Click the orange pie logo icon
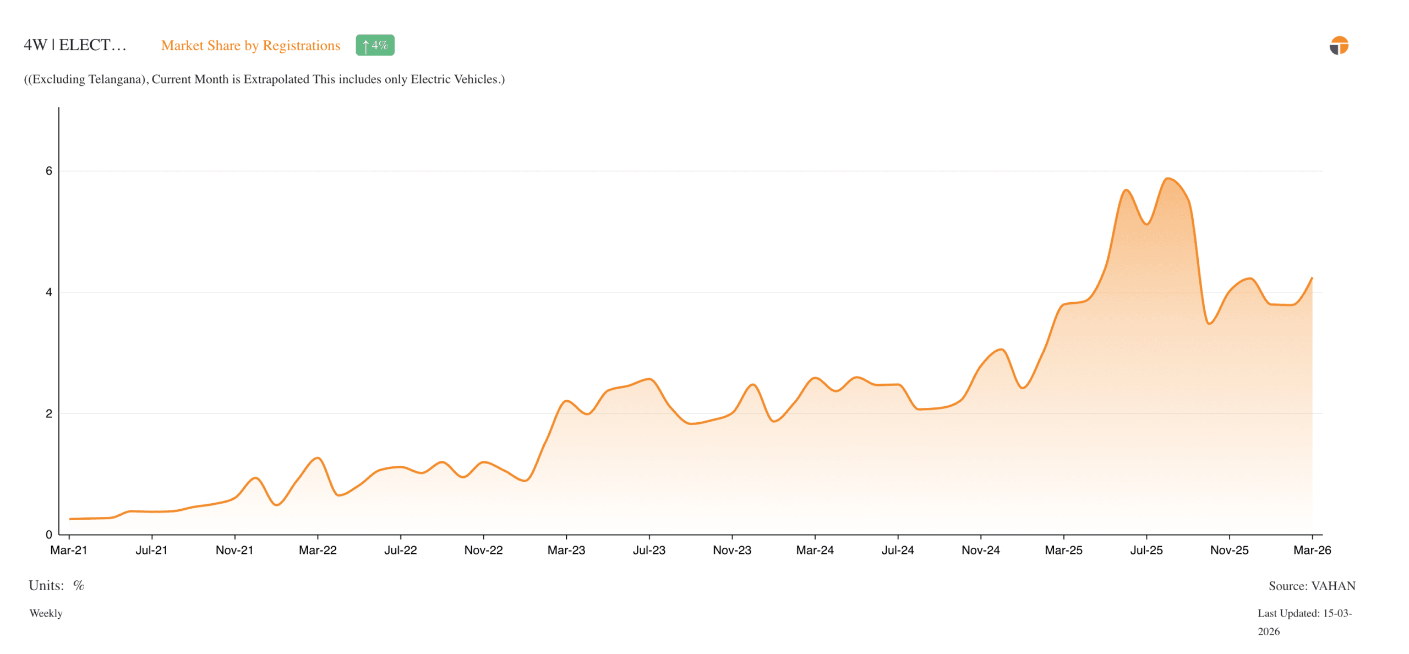The width and height of the screenshot is (1409, 654). 1338,46
